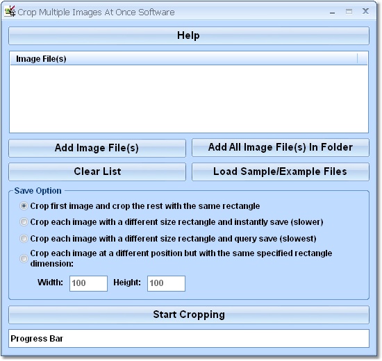Clear the image file list

[x=97, y=171]
